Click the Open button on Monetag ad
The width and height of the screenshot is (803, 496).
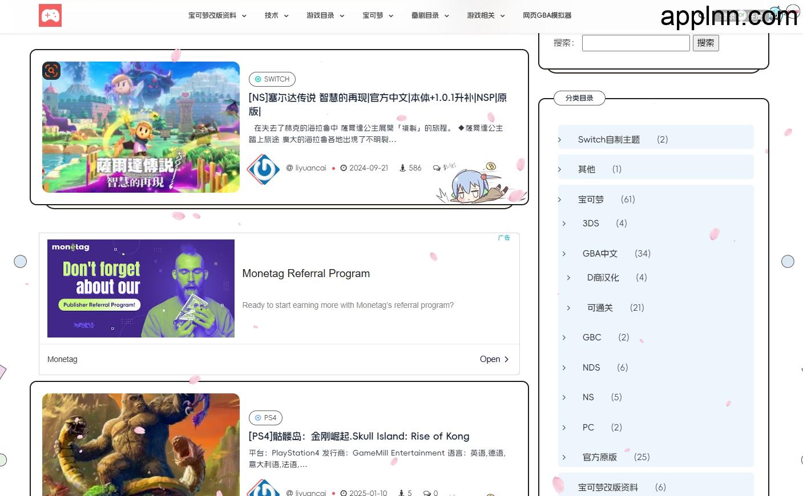[x=494, y=359]
